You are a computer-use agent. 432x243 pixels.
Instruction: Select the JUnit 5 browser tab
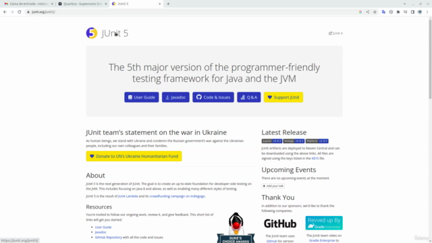136,4
